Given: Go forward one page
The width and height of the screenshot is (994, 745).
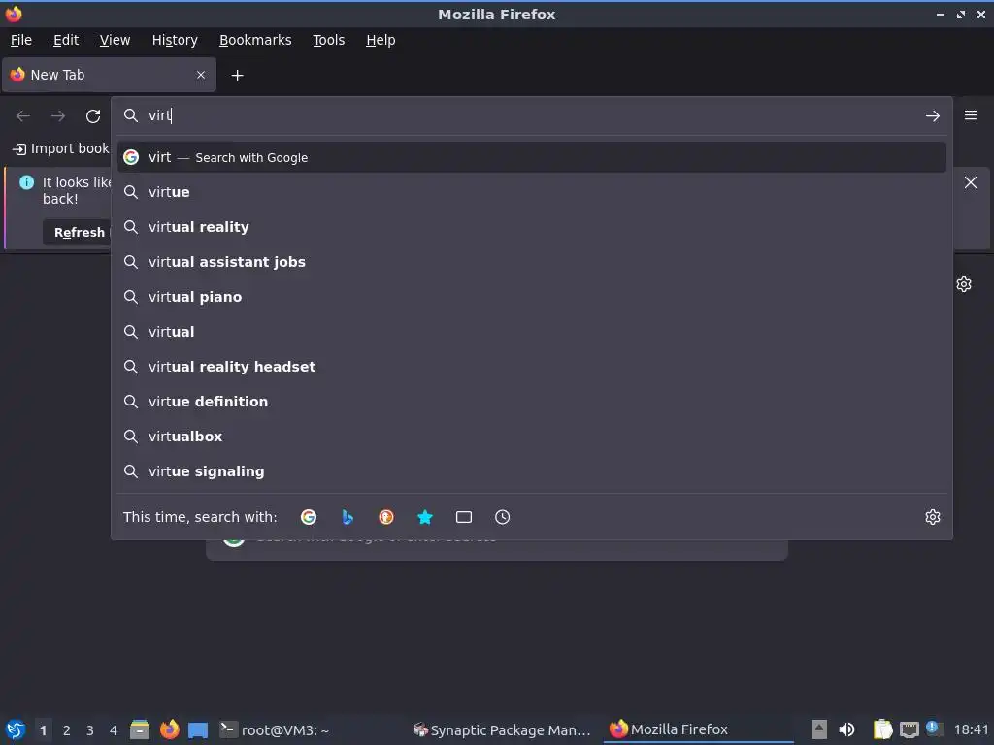Looking at the screenshot, I should (58, 116).
